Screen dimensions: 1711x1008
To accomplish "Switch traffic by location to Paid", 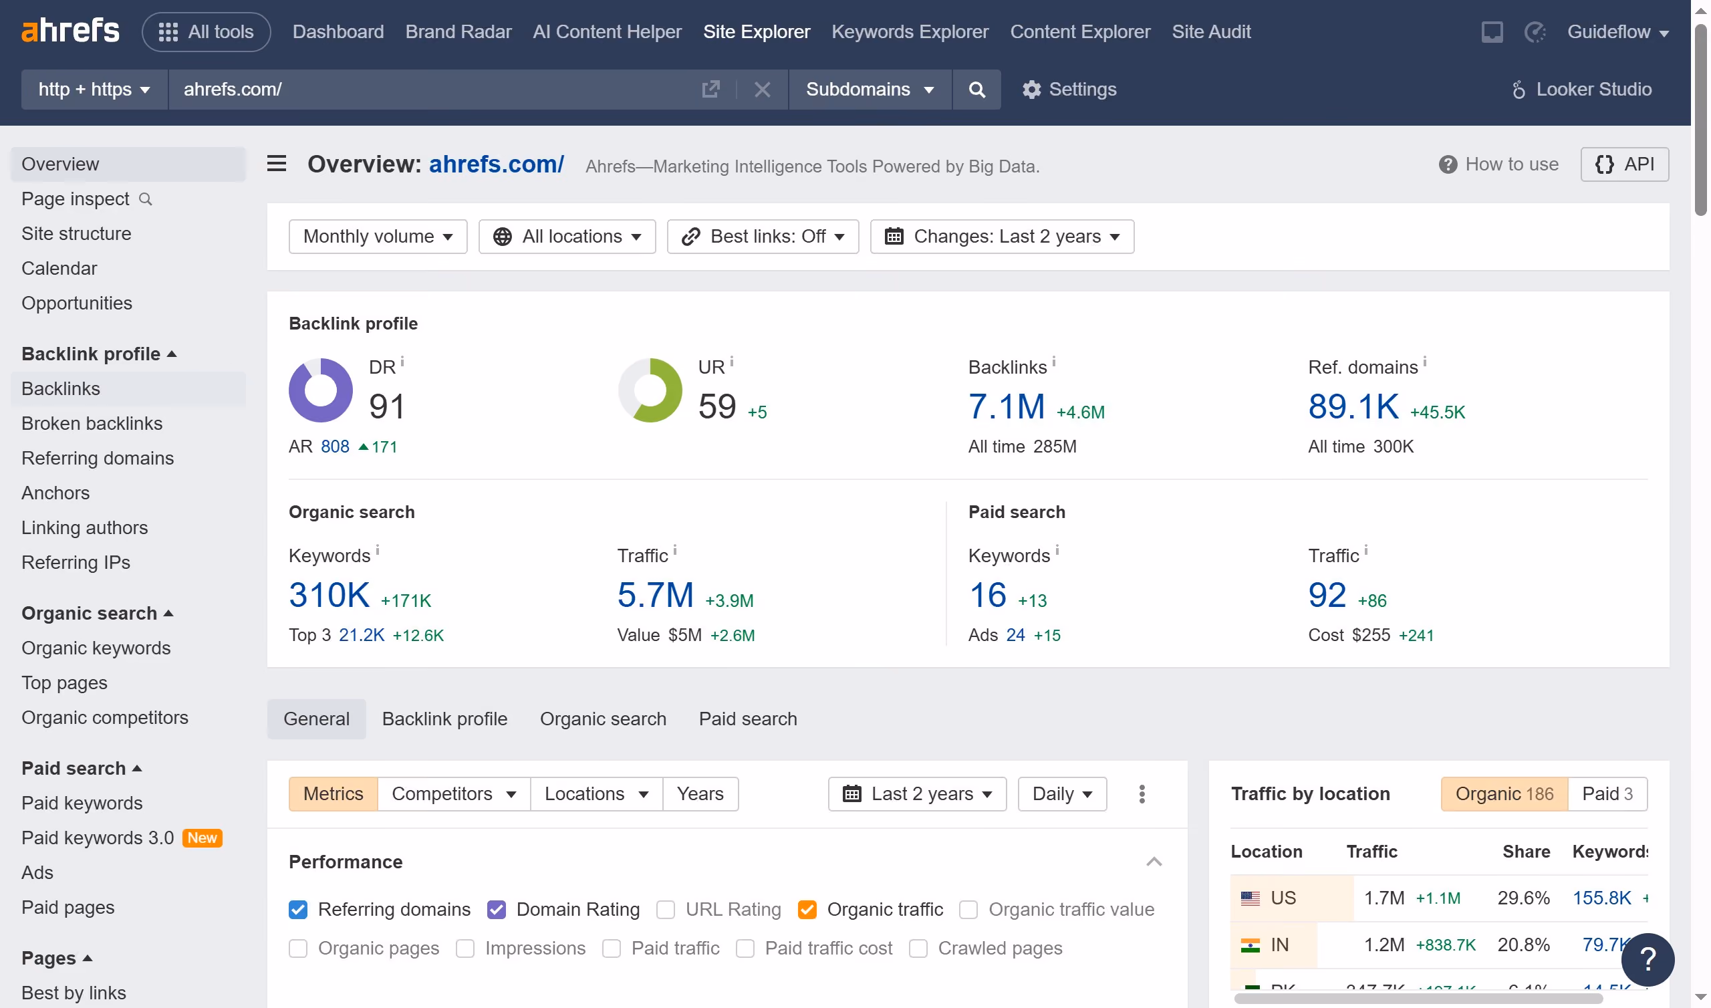I will (x=1607, y=794).
